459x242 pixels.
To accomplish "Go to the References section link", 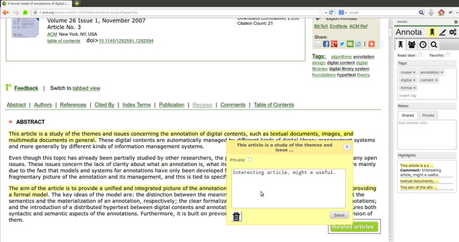I will tap(73, 105).
